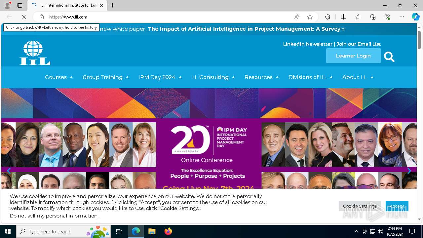Open a new tab with plus icon
Image resolution: width=423 pixels, height=238 pixels.
click(x=113, y=5)
